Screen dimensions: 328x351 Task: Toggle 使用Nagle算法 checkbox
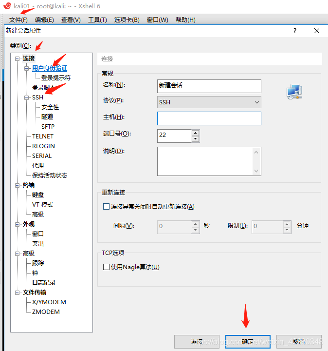click(106, 267)
